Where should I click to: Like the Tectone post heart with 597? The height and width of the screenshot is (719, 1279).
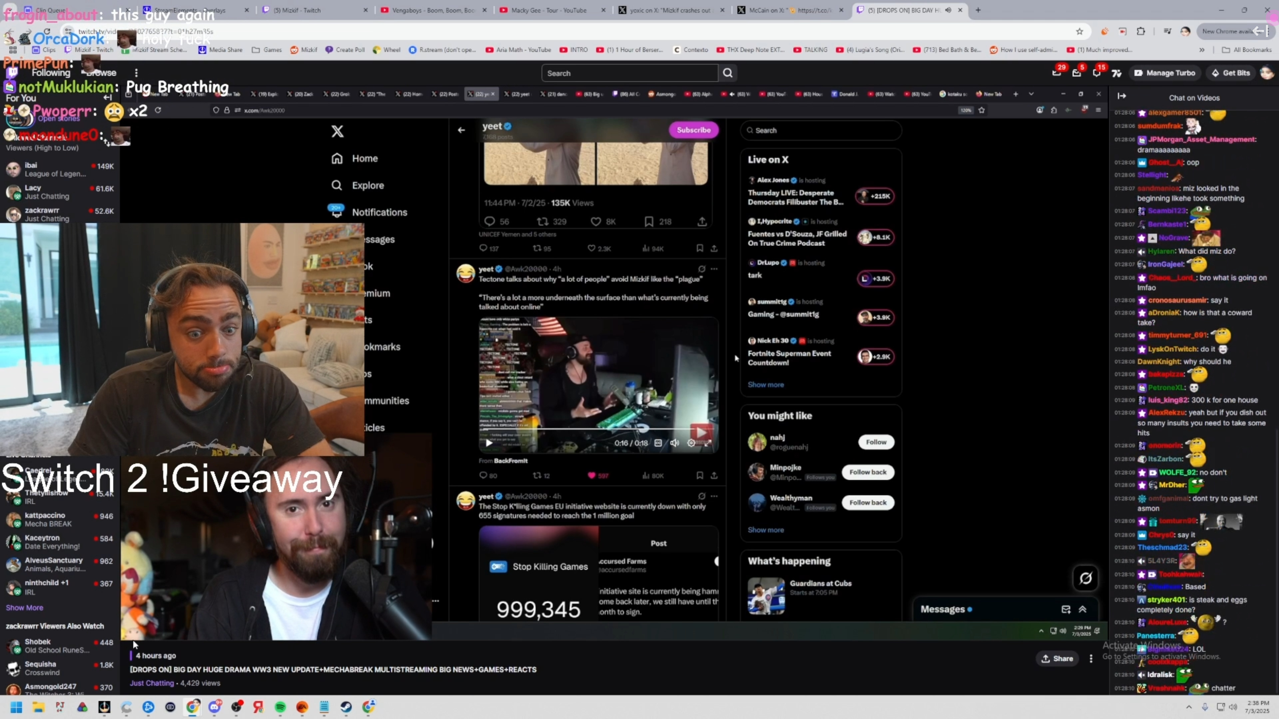598,475
